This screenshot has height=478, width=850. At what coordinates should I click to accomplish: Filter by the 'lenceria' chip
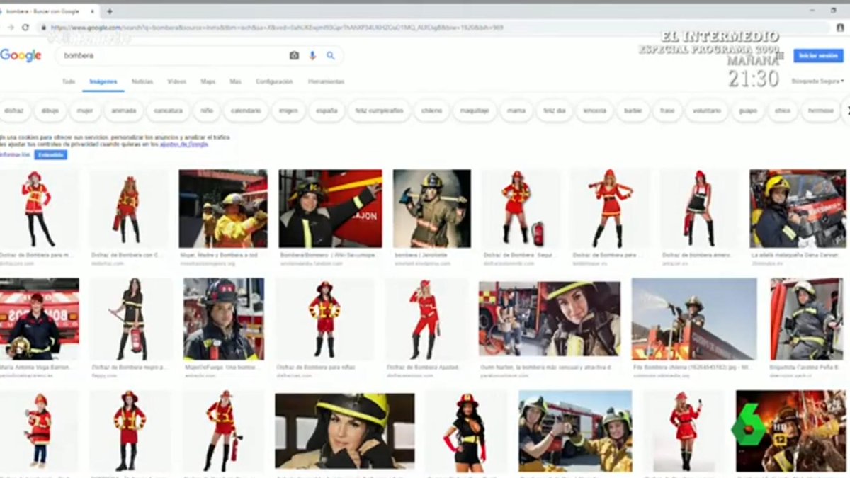[594, 110]
